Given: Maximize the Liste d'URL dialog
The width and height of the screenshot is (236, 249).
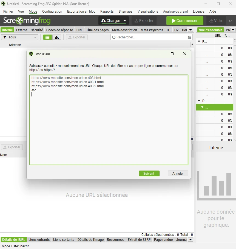Looking at the screenshot, I should point(172,54).
